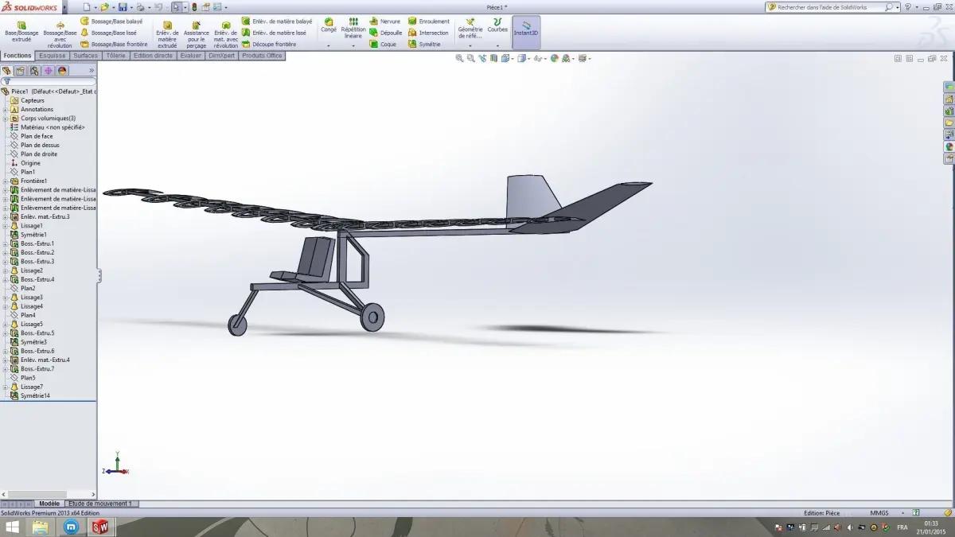Image resolution: width=955 pixels, height=537 pixels.
Task: Select Découpe frontière in the ribbon
Action: [273, 44]
